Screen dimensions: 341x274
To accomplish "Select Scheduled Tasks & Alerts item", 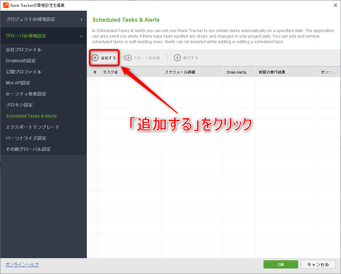I will click(31, 116).
